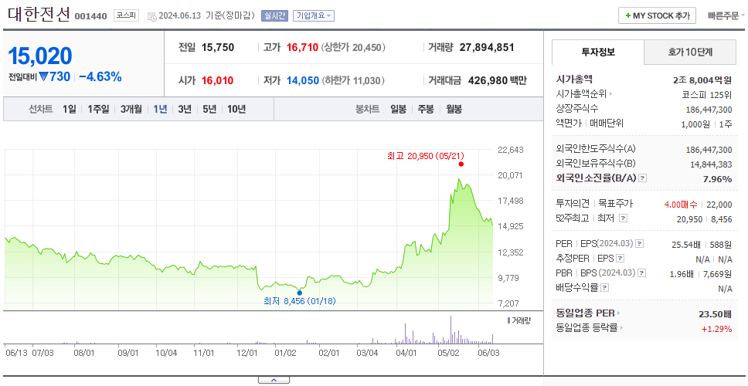Expand the 시가총액순위 arrow link
This screenshot has width=748, height=386.
pyautogui.click(x=610, y=94)
